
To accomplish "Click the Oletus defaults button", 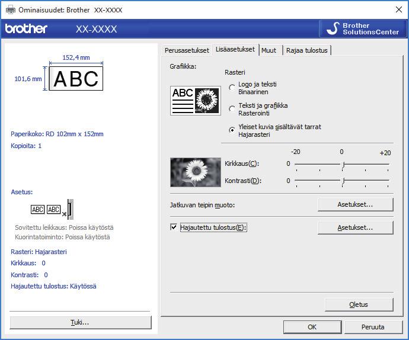I will (359, 304).
